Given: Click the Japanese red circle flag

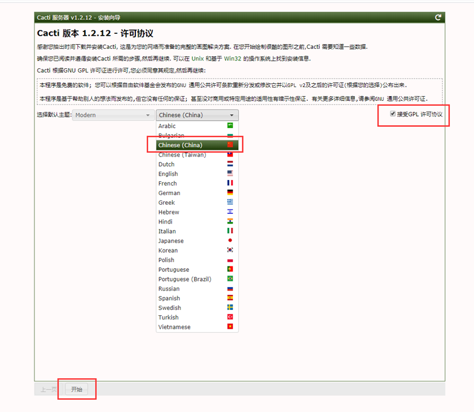Looking at the screenshot, I should 230,240.
